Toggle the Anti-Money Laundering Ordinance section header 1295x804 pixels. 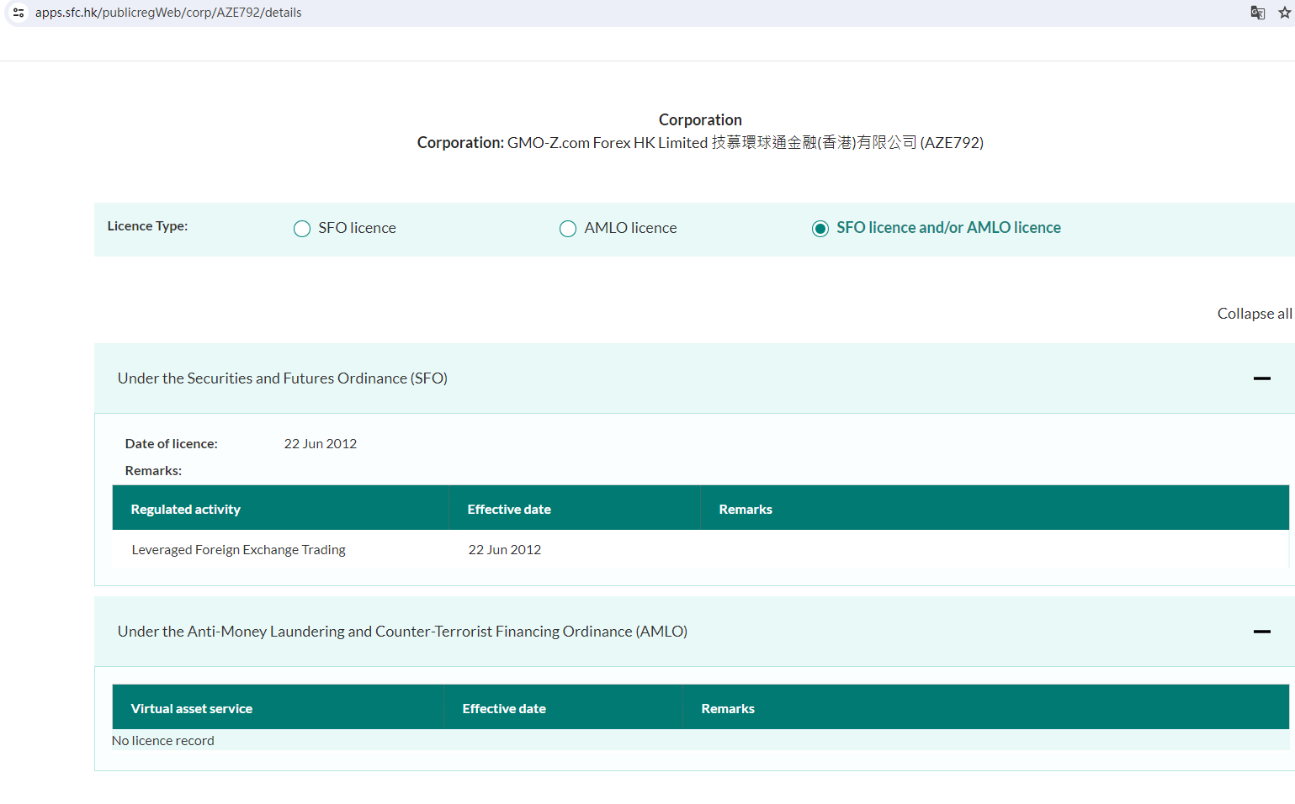[x=402, y=632]
